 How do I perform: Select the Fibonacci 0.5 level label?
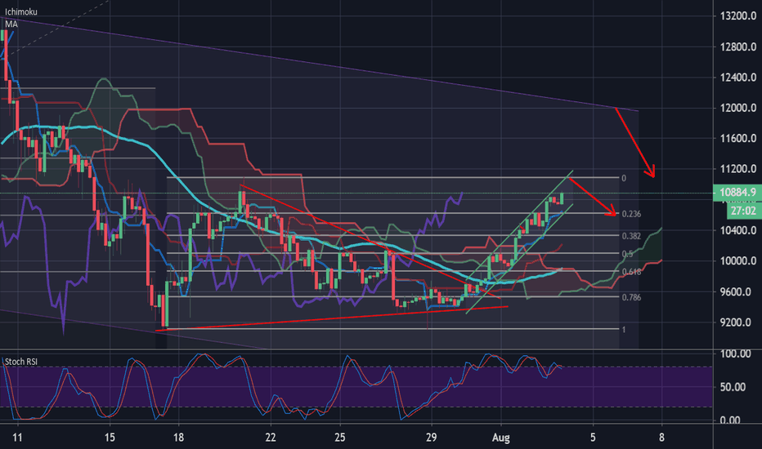pos(627,254)
